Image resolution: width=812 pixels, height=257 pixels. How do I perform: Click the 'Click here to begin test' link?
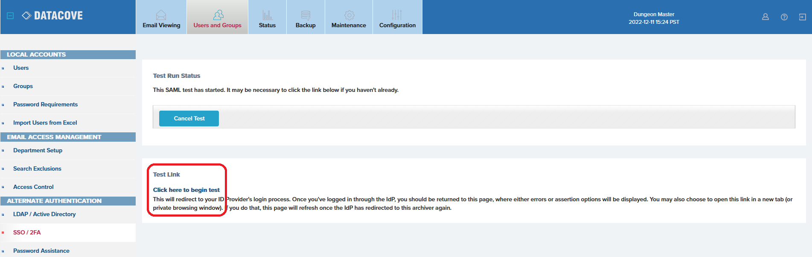point(186,190)
